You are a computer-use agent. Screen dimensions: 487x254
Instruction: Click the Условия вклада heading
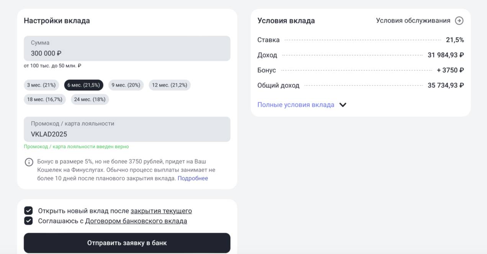click(x=286, y=21)
